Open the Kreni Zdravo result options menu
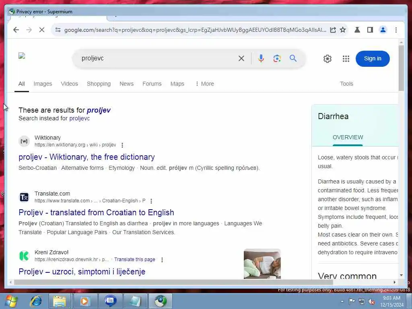Screen dimensions: 412x309 [x=162, y=260]
